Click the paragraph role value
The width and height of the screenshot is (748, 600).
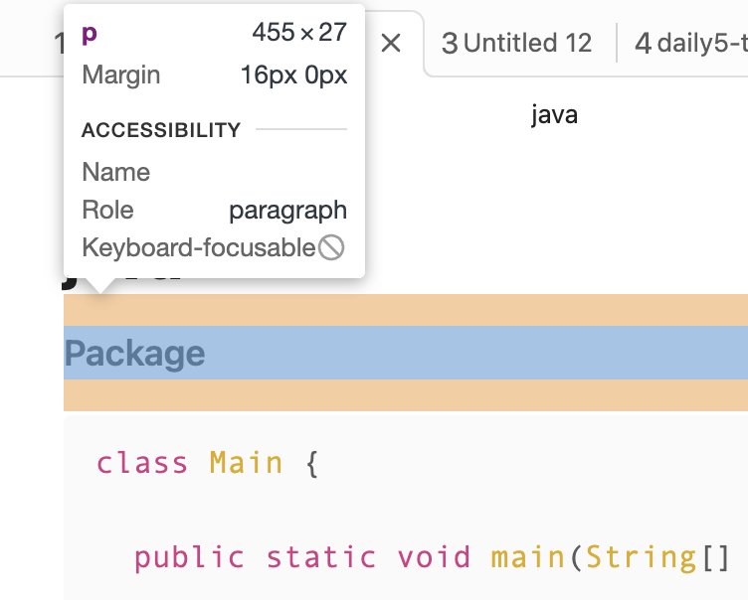pos(287,211)
